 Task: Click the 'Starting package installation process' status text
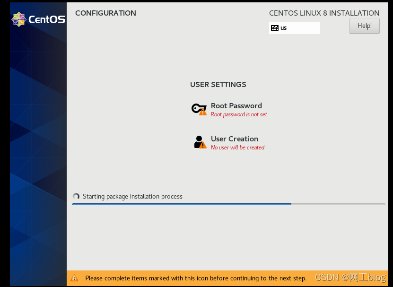click(x=132, y=197)
